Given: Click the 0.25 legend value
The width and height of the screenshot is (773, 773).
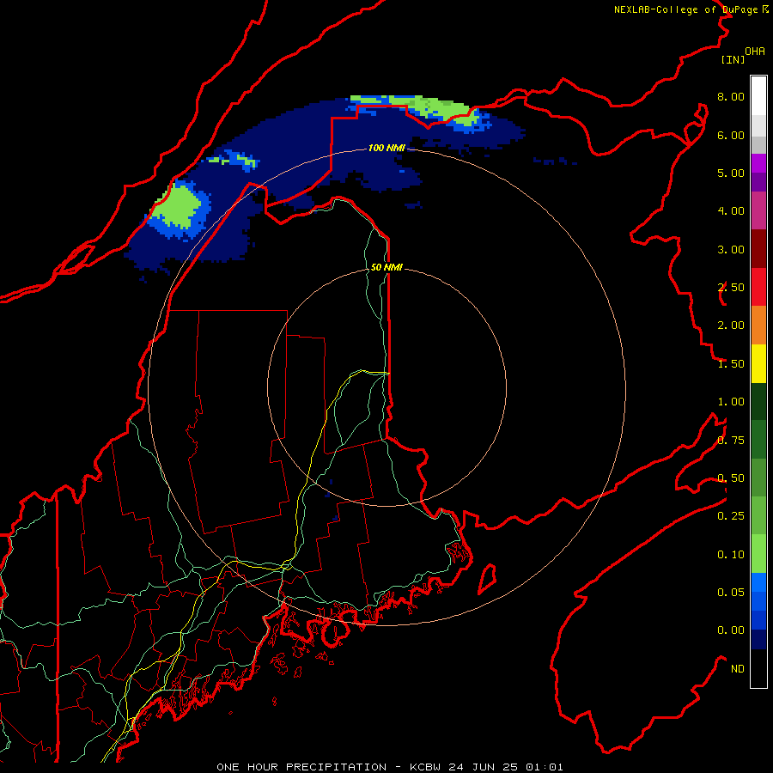Looking at the screenshot, I should (731, 516).
